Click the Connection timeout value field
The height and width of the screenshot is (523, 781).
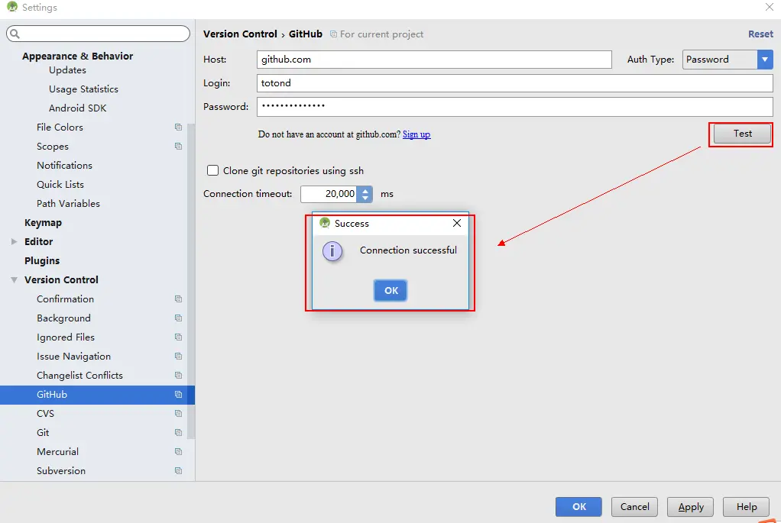click(329, 194)
